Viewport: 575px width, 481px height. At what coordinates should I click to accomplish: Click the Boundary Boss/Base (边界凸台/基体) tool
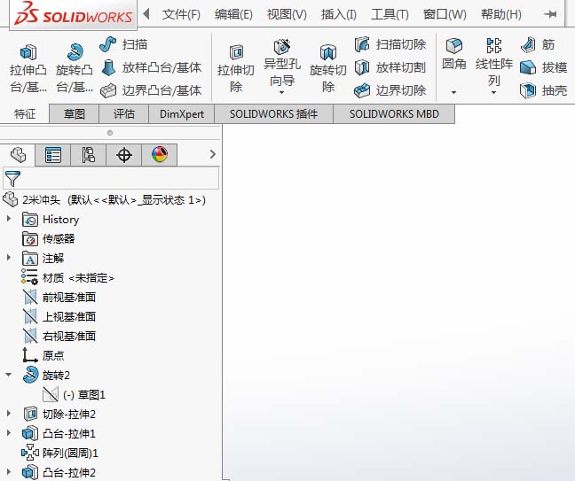click(x=151, y=90)
